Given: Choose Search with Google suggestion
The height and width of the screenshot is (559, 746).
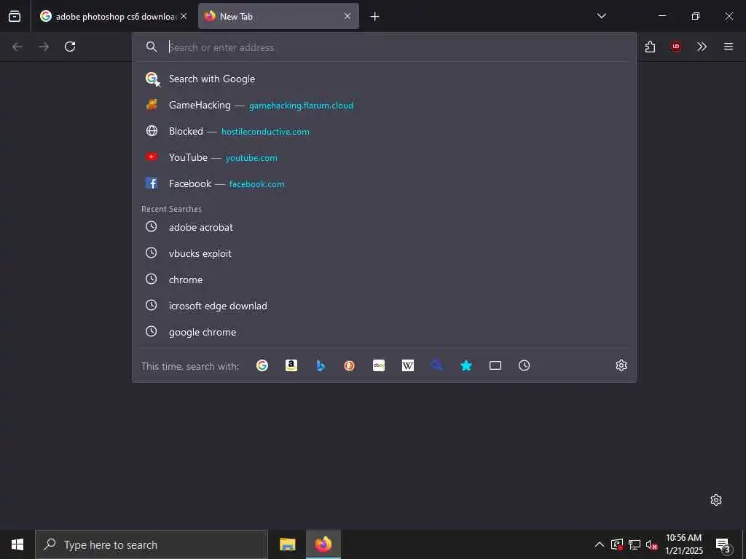Looking at the screenshot, I should point(385,79).
